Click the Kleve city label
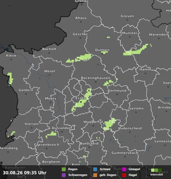The image size is (171, 179). (11, 56)
